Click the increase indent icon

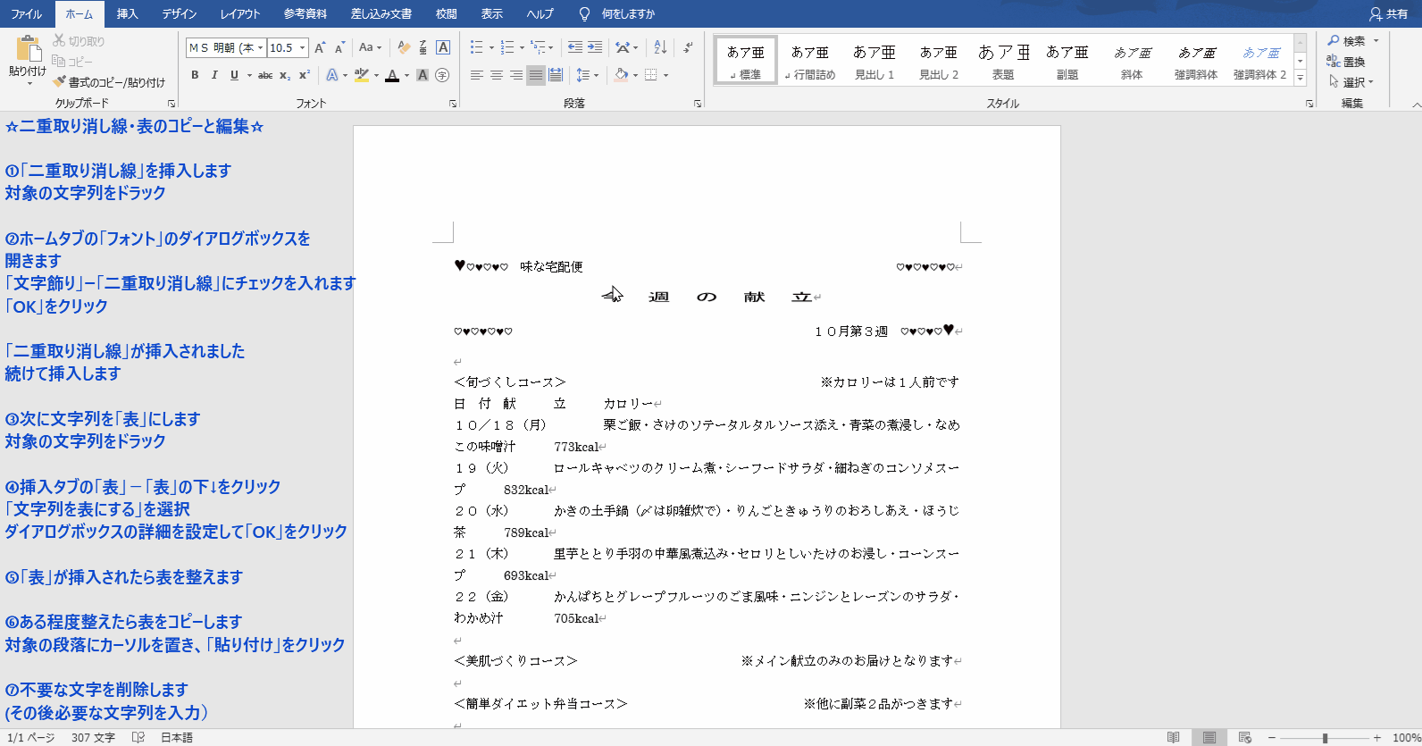pos(595,47)
